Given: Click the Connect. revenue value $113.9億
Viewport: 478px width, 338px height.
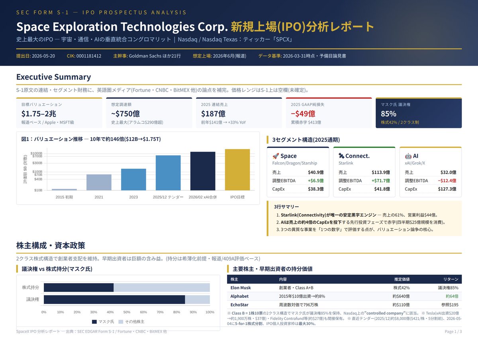Looking at the screenshot, I should (x=381, y=173).
